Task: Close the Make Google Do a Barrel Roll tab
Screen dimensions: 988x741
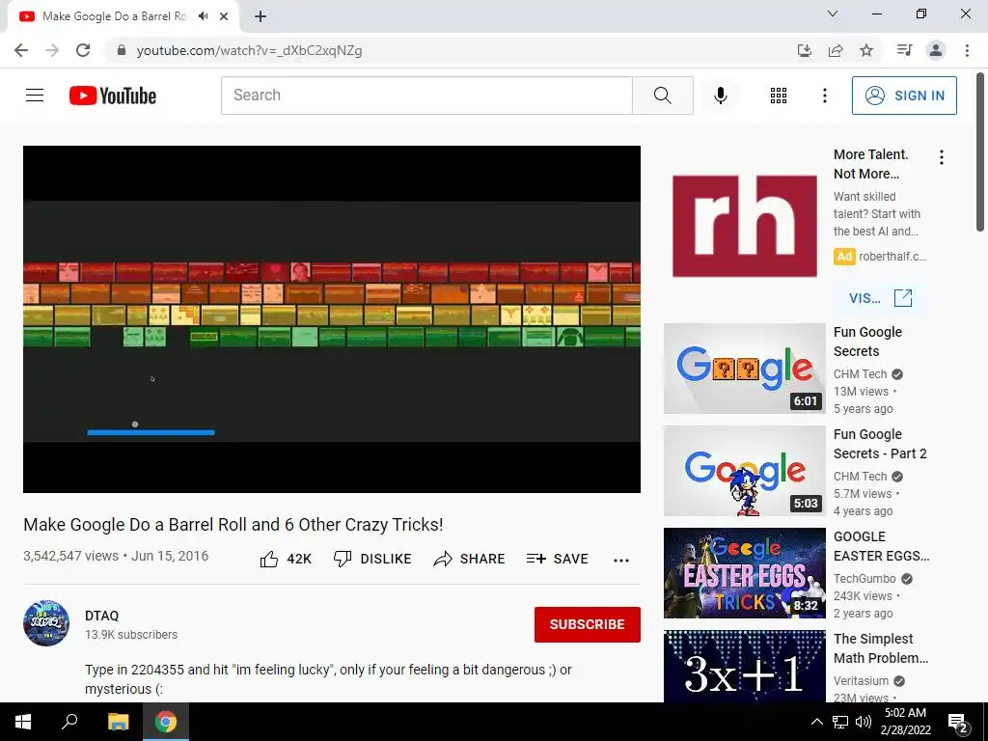Action: (x=224, y=16)
